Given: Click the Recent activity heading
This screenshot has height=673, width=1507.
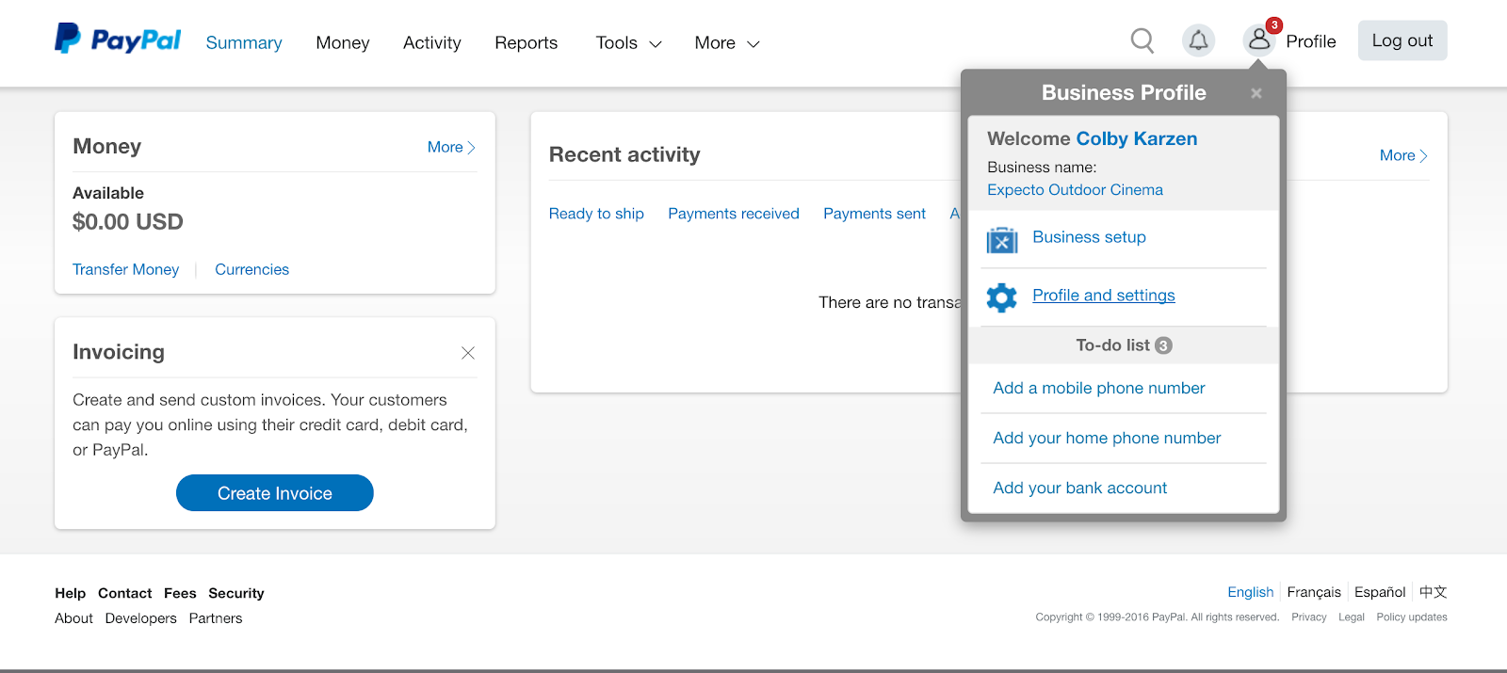Looking at the screenshot, I should pyautogui.click(x=624, y=154).
